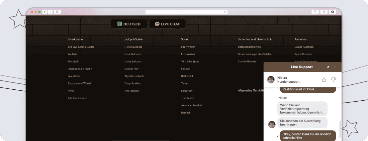
Task: Minimize the Live Support chat panel
Action: coord(335,67)
